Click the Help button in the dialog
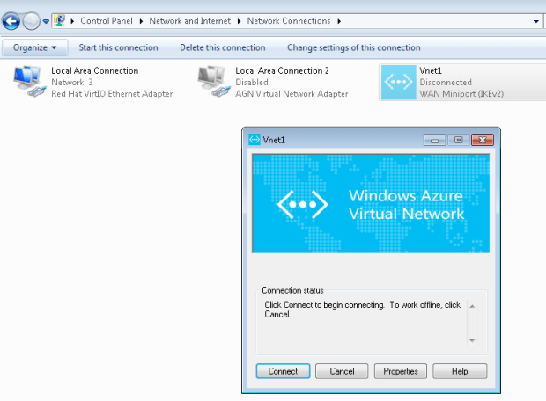 (x=460, y=371)
